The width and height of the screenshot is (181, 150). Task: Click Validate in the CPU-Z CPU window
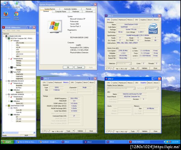pyautogui.click(x=144, y=68)
